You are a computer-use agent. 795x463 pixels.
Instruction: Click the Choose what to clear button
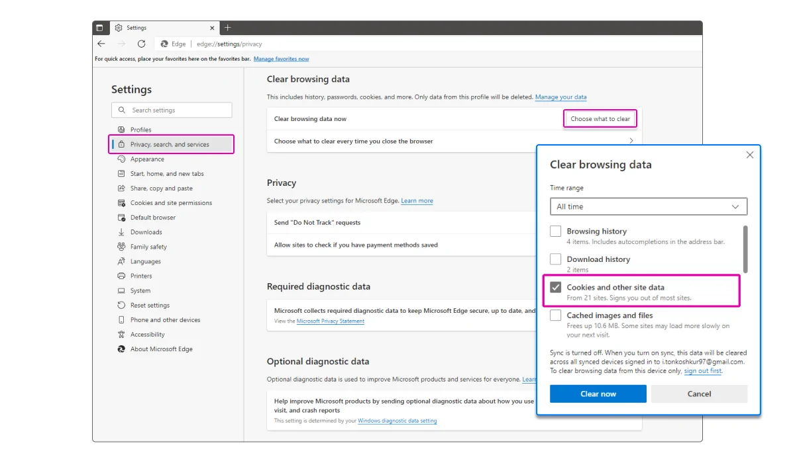tap(600, 119)
